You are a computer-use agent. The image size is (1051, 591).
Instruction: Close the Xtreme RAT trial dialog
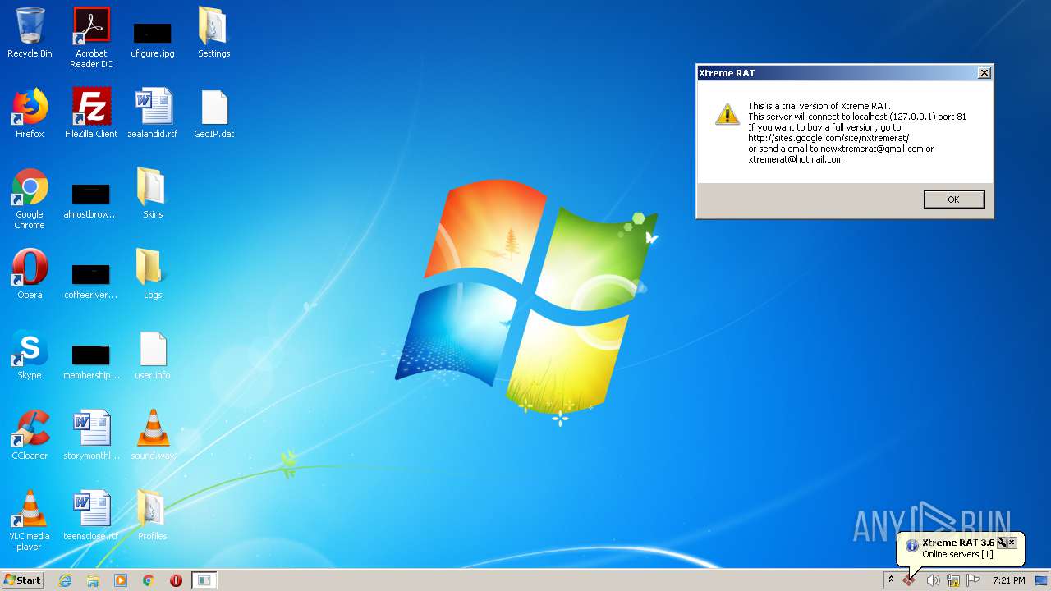pos(984,73)
